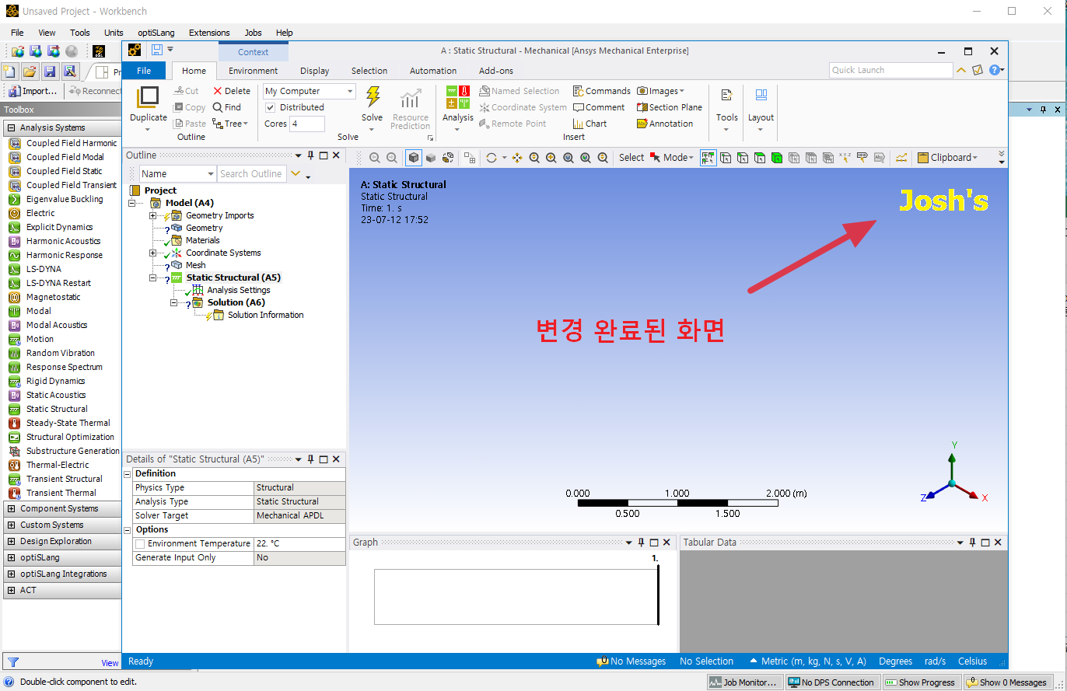Click the Import... button in Workbench
1067x691 pixels.
(x=31, y=91)
